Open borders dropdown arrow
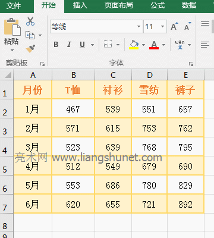 [x=118, y=45]
